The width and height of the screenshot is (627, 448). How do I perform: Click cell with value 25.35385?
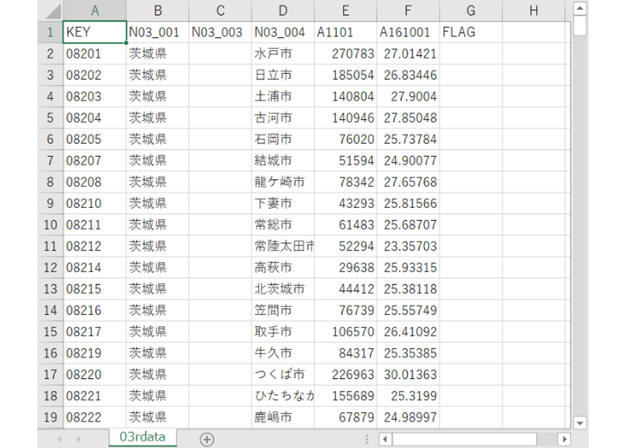[408, 353]
